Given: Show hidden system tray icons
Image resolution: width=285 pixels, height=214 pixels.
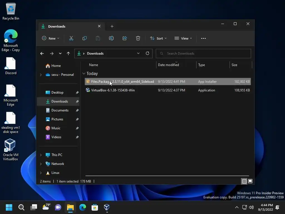Looking at the screenshot, I should (x=237, y=207).
